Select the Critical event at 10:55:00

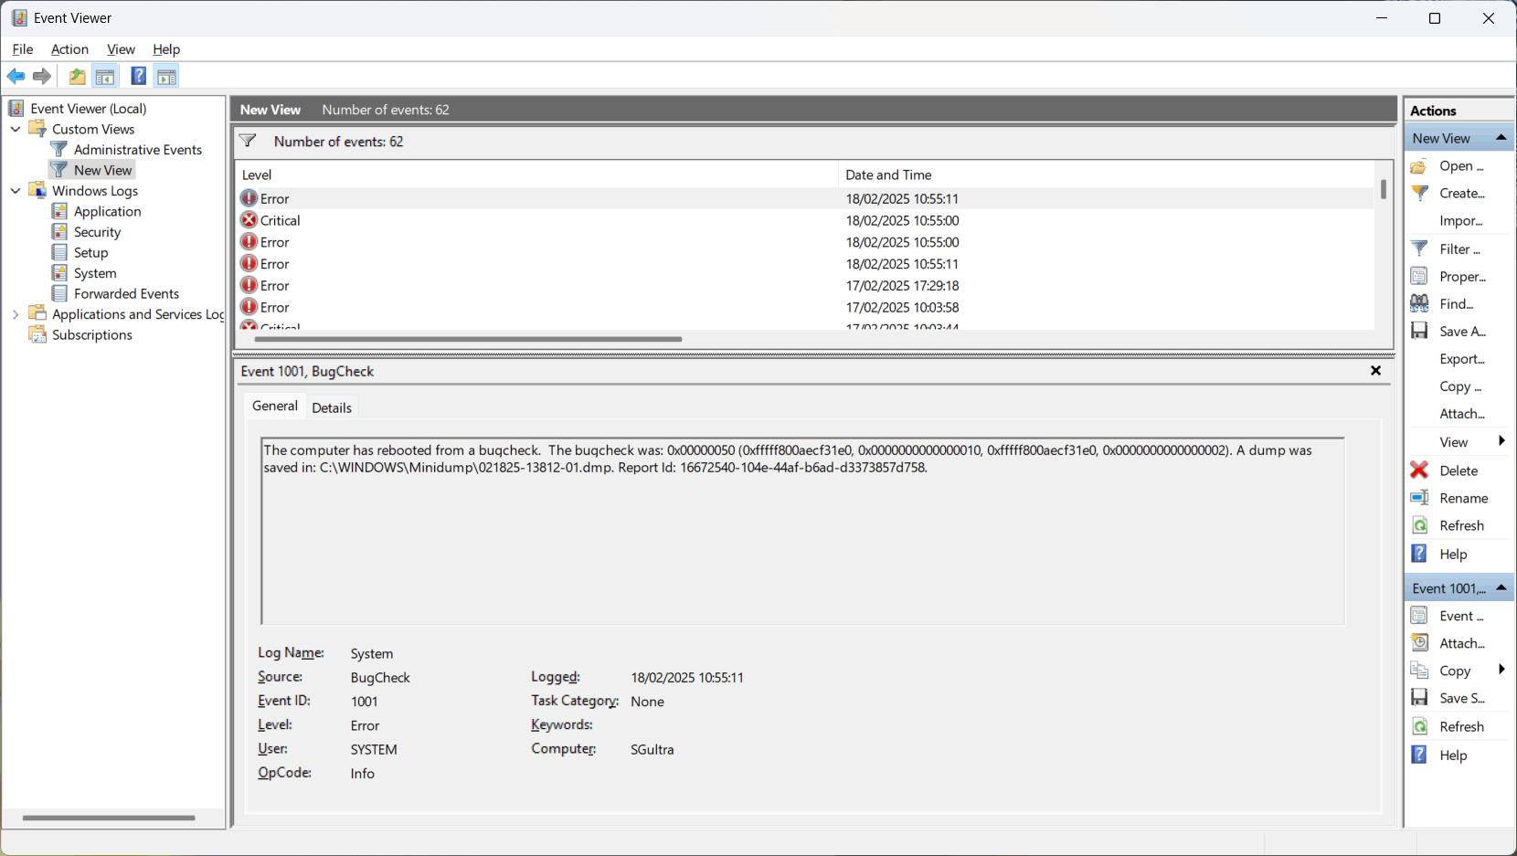[805, 220]
